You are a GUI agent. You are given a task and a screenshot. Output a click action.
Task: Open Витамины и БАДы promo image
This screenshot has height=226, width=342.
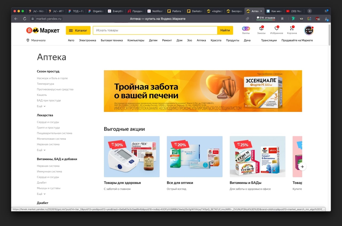pyautogui.click(x=258, y=157)
